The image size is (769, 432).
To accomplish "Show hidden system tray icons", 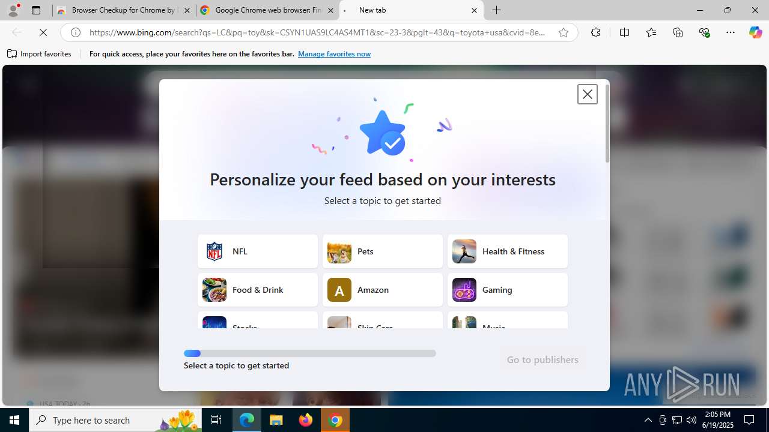I will 648,420.
